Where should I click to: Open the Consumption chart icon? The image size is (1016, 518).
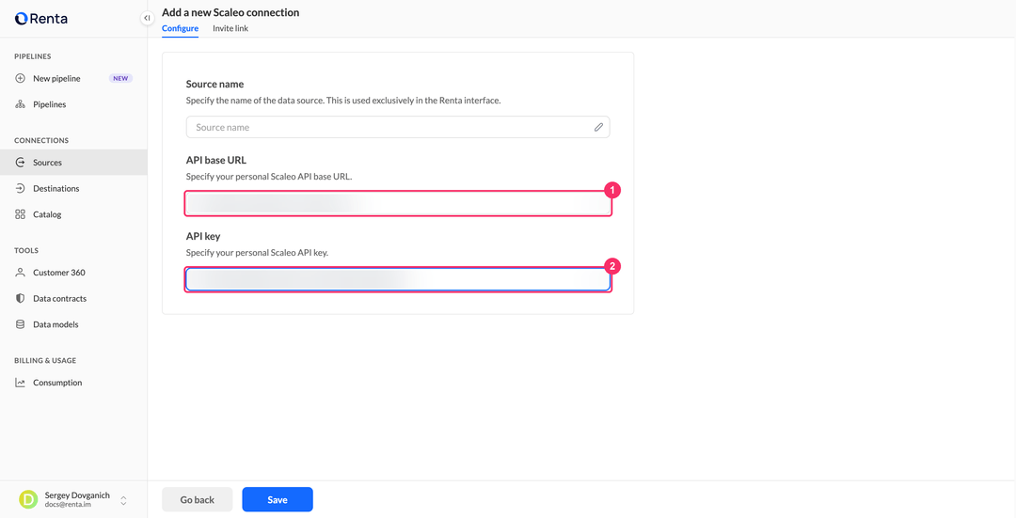coord(20,383)
